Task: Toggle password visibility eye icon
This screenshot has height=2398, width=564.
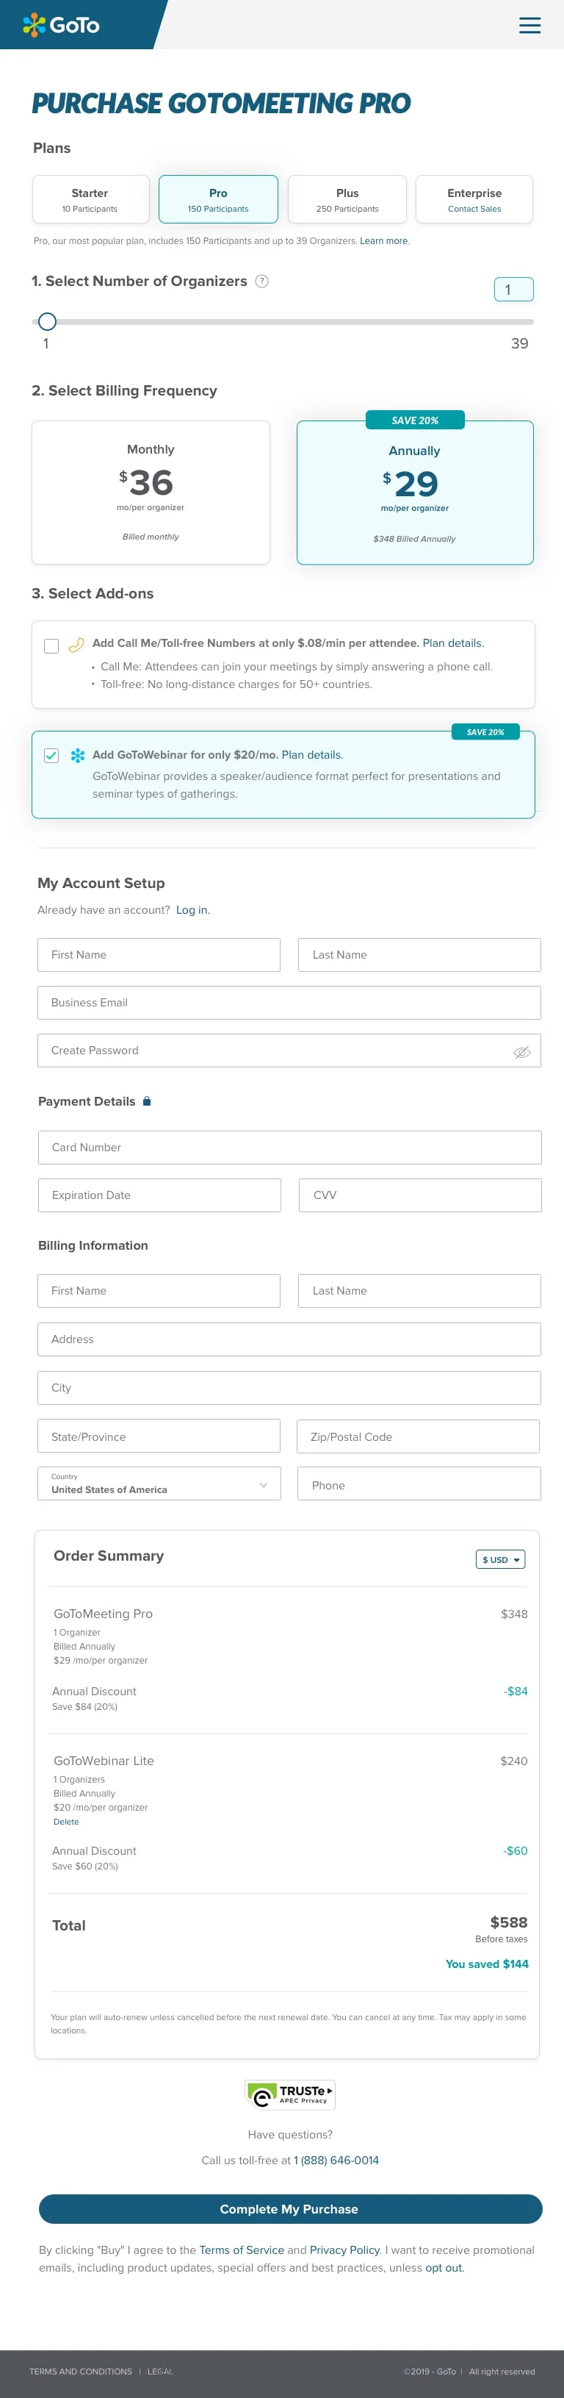Action: (x=522, y=1052)
